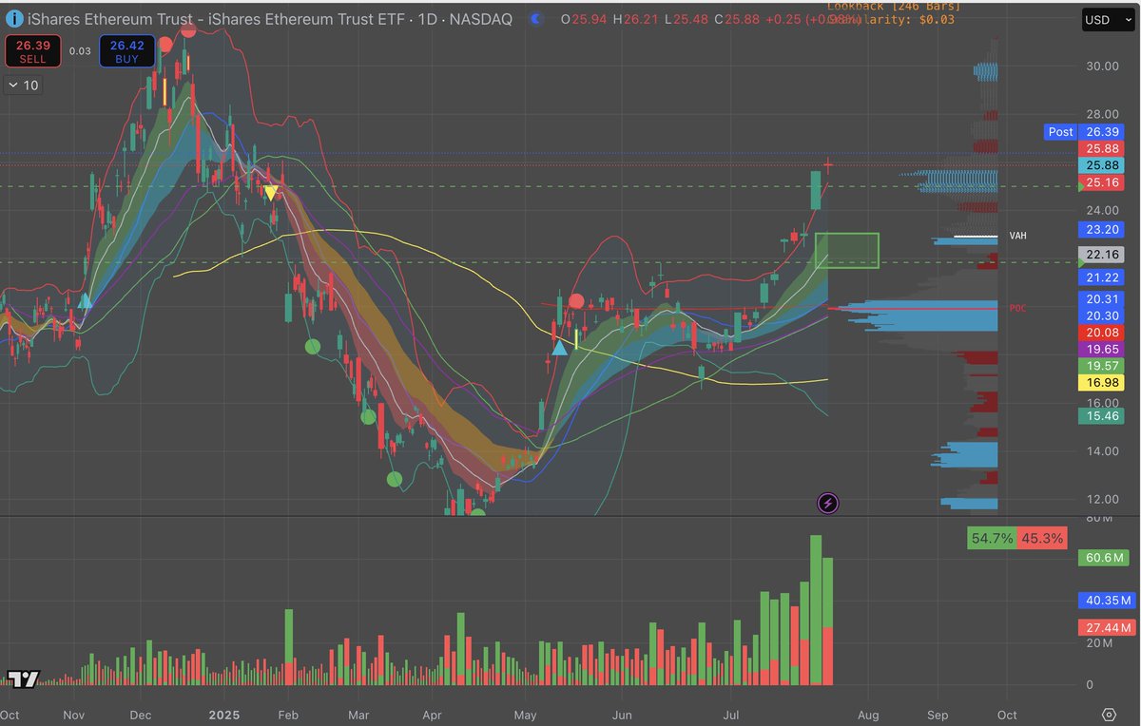Click the yellow down-triangle signal near February
Image resolution: width=1141 pixels, height=726 pixels.
pos(271,193)
